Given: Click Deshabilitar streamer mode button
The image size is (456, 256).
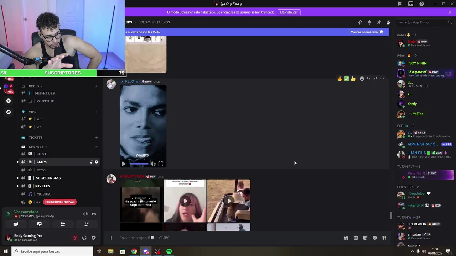Looking at the screenshot, I should [x=289, y=12].
